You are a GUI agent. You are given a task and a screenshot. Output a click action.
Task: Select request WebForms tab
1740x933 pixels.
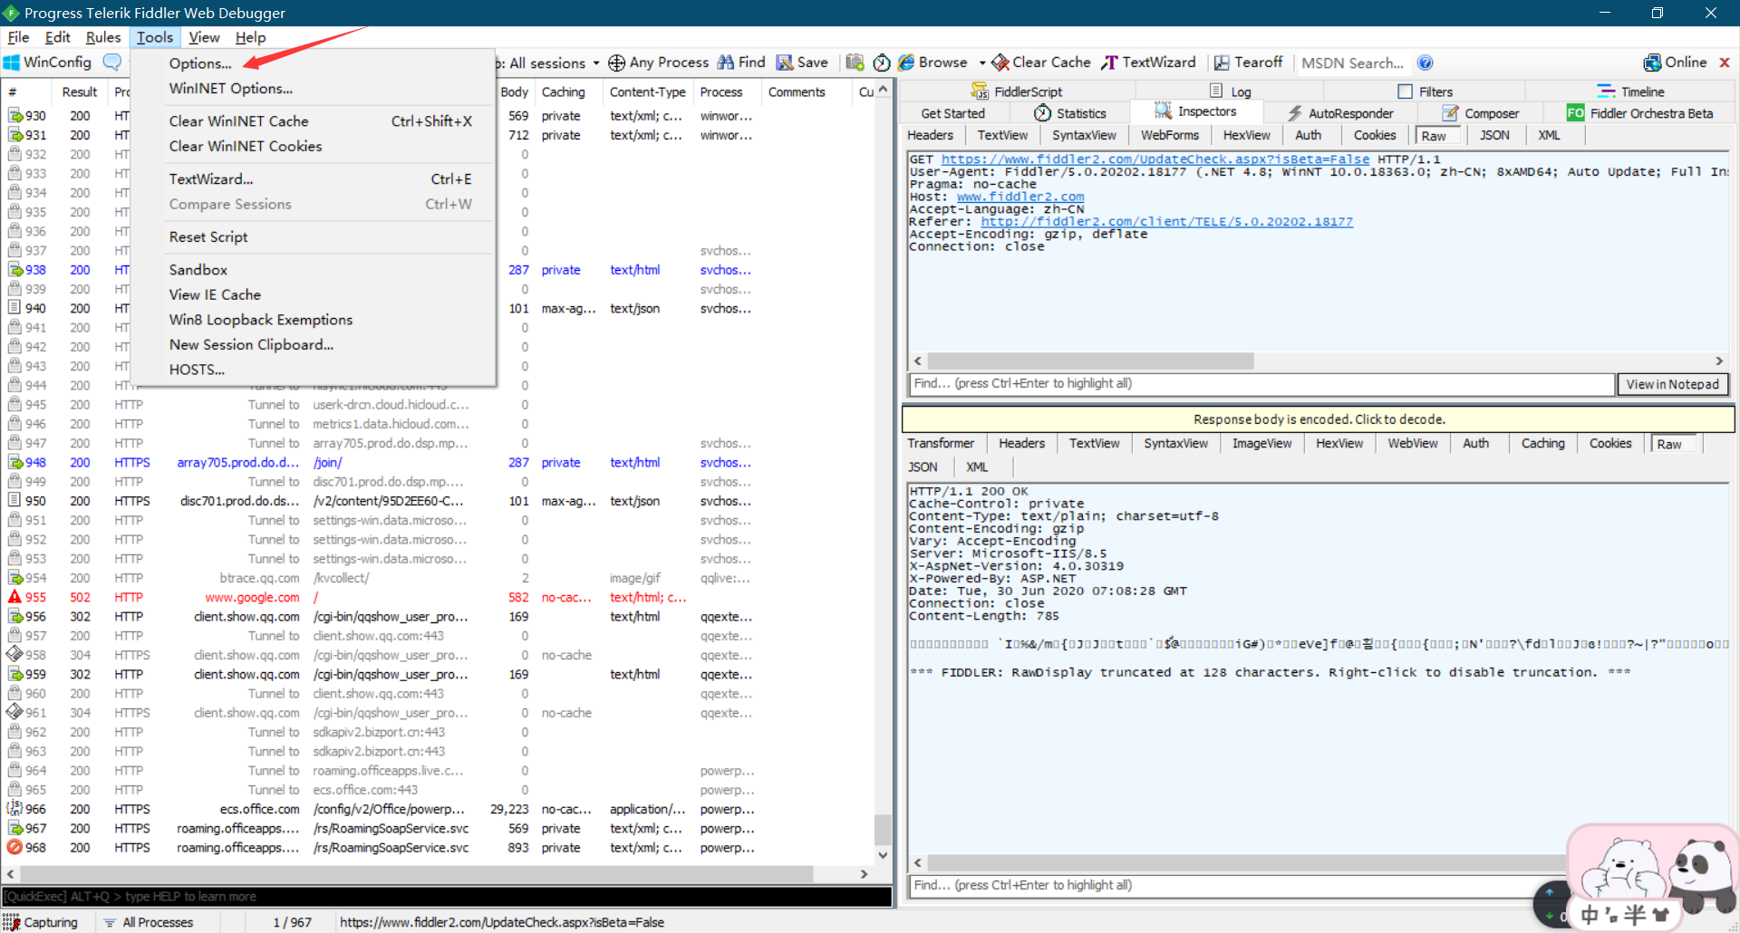tap(1169, 135)
